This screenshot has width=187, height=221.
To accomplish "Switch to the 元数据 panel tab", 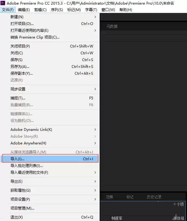I will tap(112, 26).
